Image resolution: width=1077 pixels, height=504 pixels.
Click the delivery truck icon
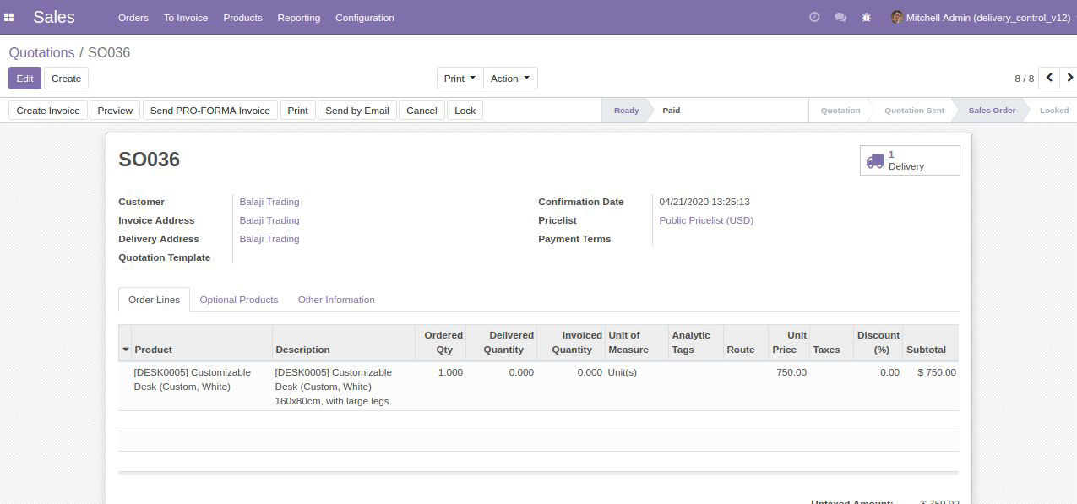tap(875, 160)
